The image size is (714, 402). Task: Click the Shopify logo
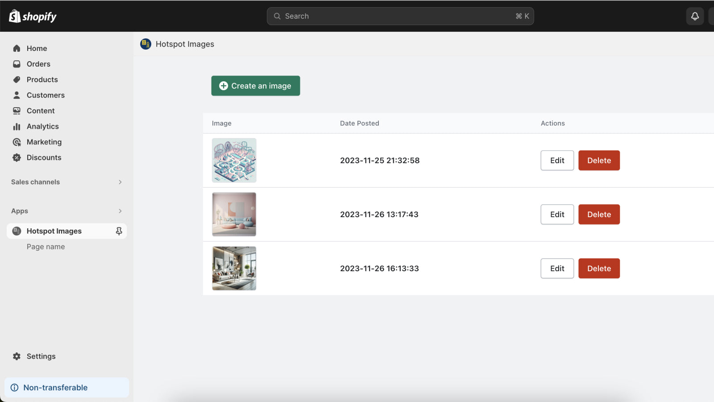(33, 17)
